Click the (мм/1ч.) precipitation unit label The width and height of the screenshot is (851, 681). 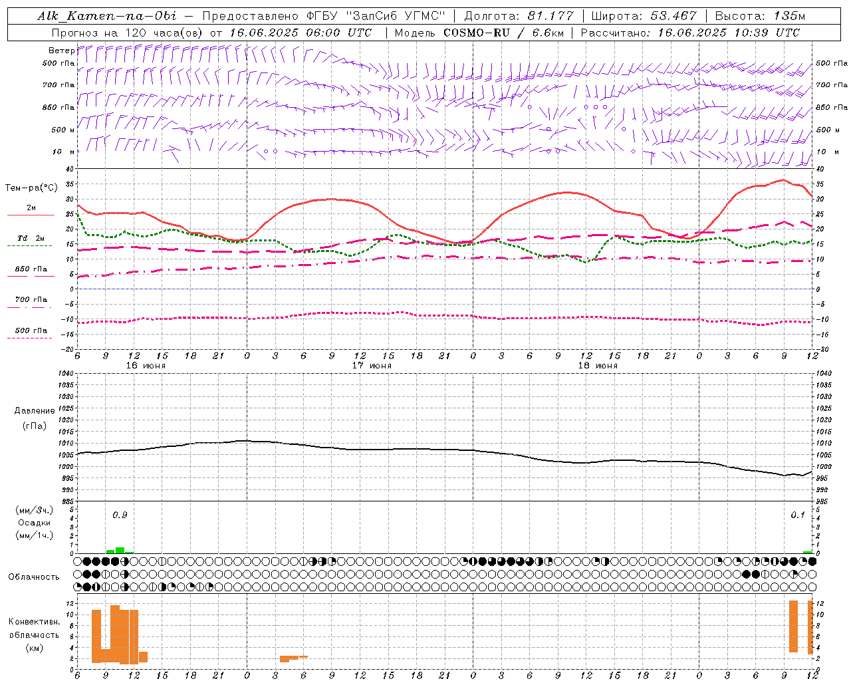[x=35, y=535]
